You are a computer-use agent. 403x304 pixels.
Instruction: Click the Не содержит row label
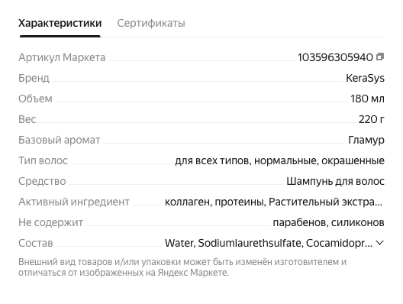[50, 222]
